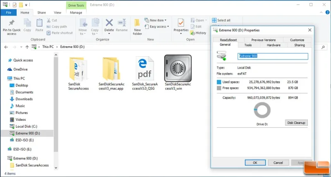This screenshot has width=331, height=177.
Task: Click the This PC breadcrumb in address bar
Action: point(48,47)
